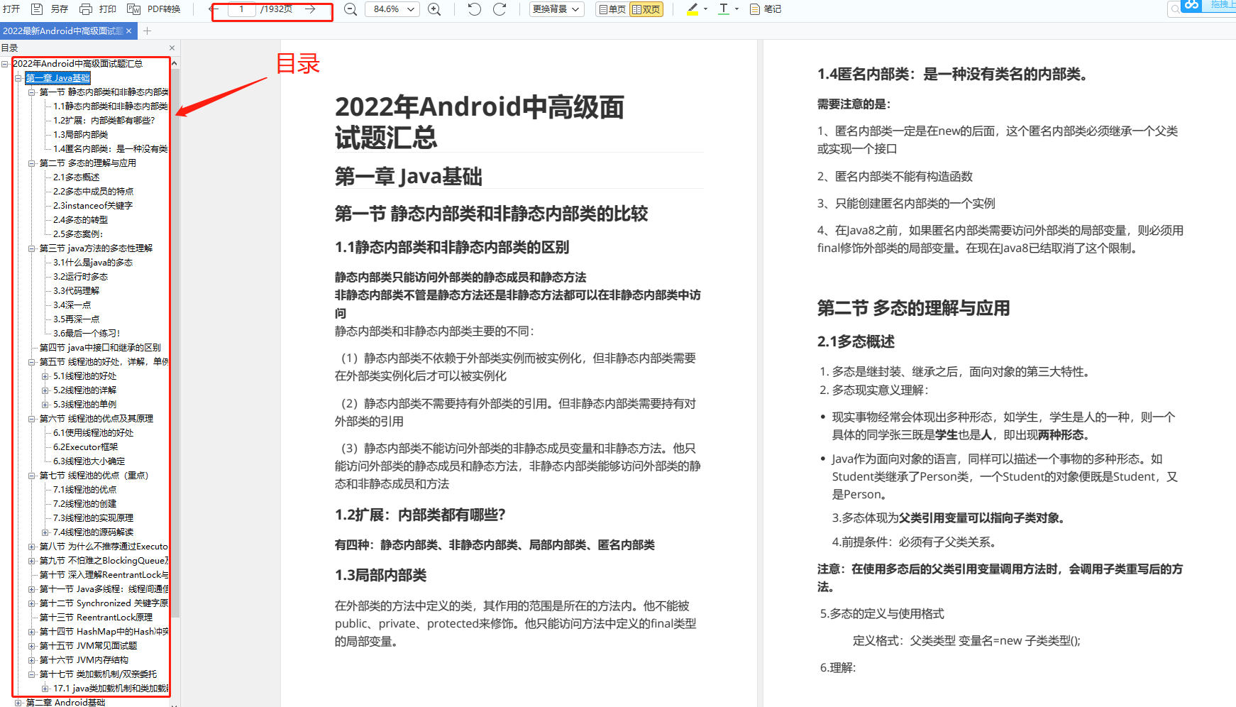Screen dimensions: 1236x707
Task: Open the 笔记 notes icon
Action: pyautogui.click(x=755, y=9)
